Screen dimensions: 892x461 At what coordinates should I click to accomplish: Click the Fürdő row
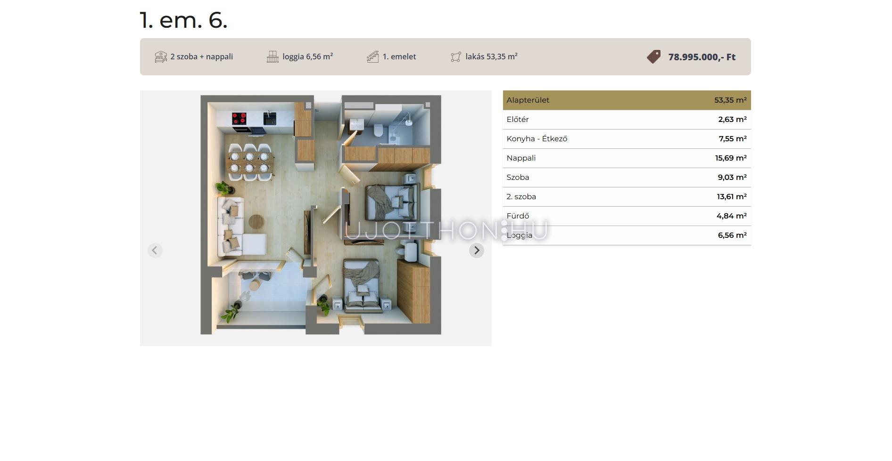point(626,216)
